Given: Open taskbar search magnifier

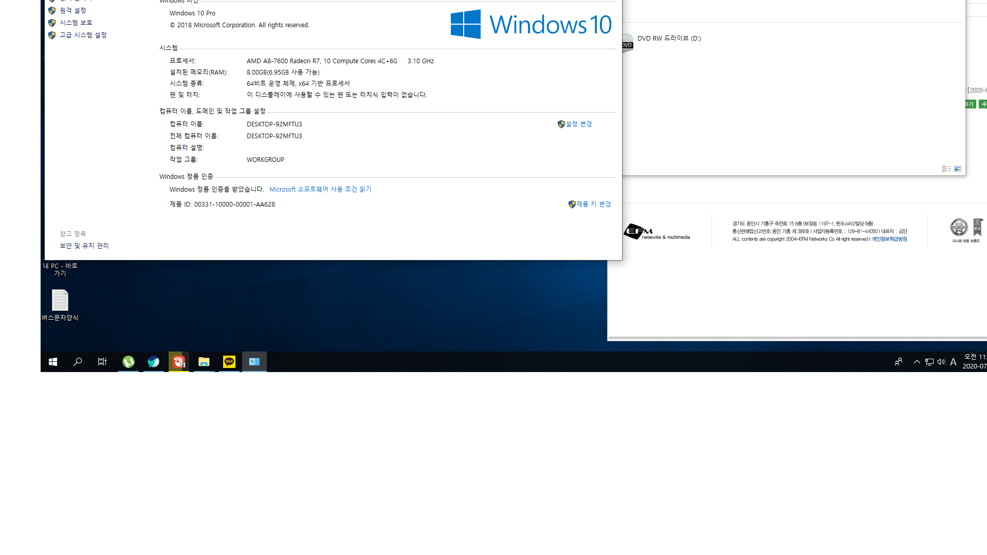Looking at the screenshot, I should coord(78,362).
